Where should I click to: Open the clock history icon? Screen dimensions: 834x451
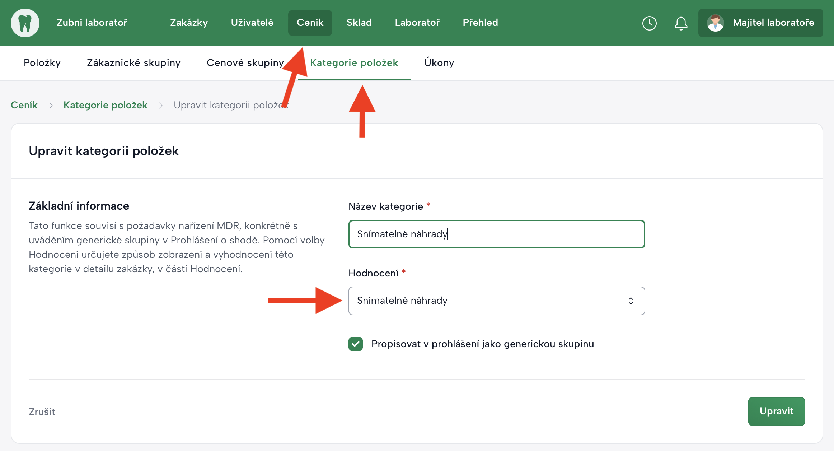(649, 23)
